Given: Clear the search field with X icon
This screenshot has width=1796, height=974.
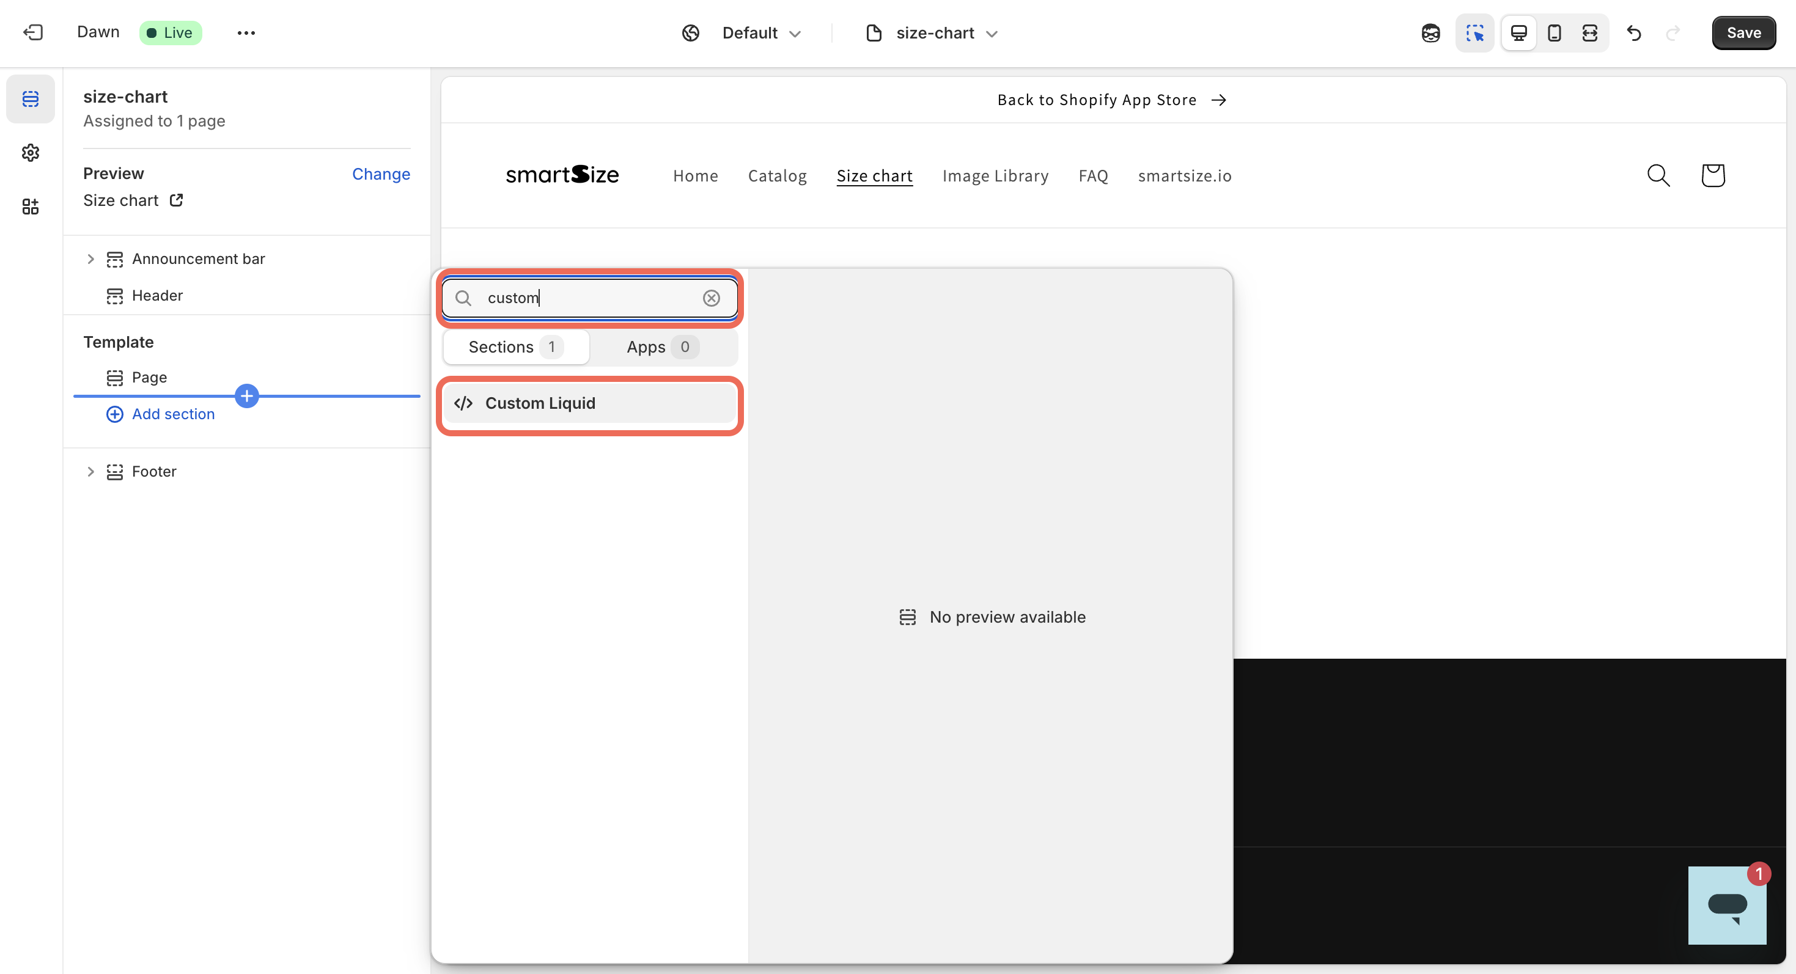Looking at the screenshot, I should pyautogui.click(x=710, y=298).
